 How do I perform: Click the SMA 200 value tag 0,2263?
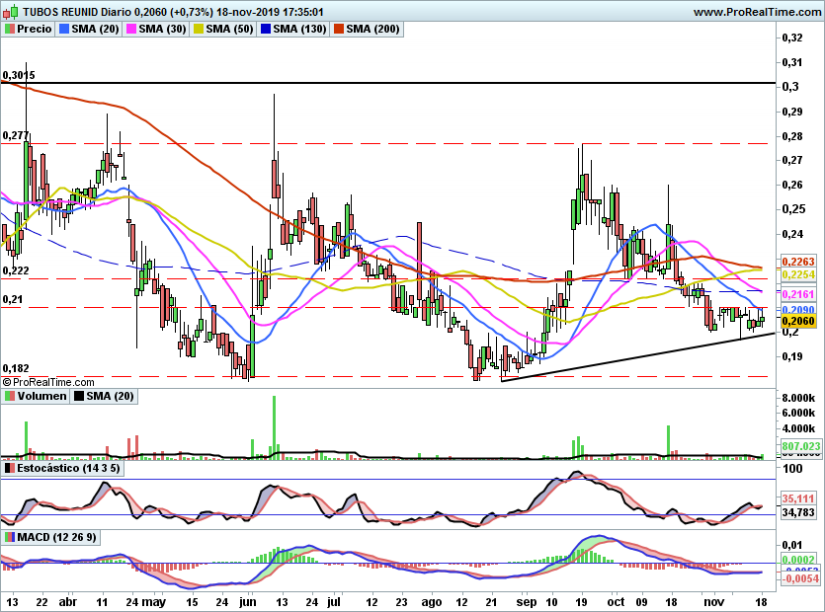(x=796, y=262)
